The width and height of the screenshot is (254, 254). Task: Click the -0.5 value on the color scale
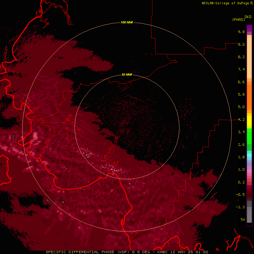coord(240,195)
